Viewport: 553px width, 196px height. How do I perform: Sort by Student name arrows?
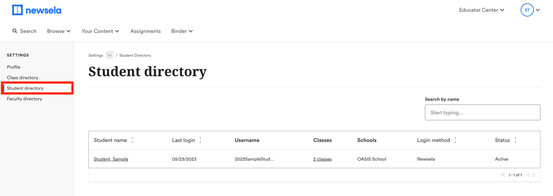pyautogui.click(x=132, y=140)
